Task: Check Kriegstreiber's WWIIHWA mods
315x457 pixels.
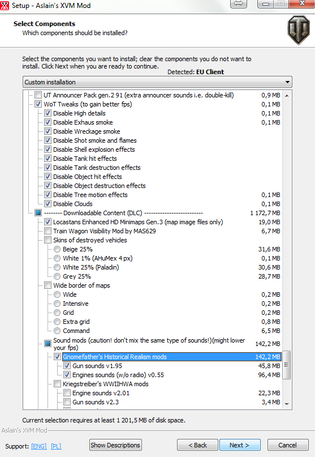Action: 57,383
